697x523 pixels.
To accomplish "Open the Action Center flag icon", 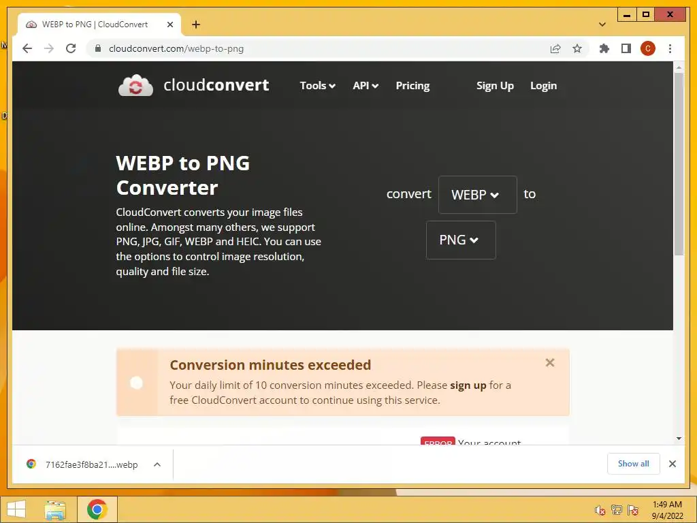I will [633, 510].
